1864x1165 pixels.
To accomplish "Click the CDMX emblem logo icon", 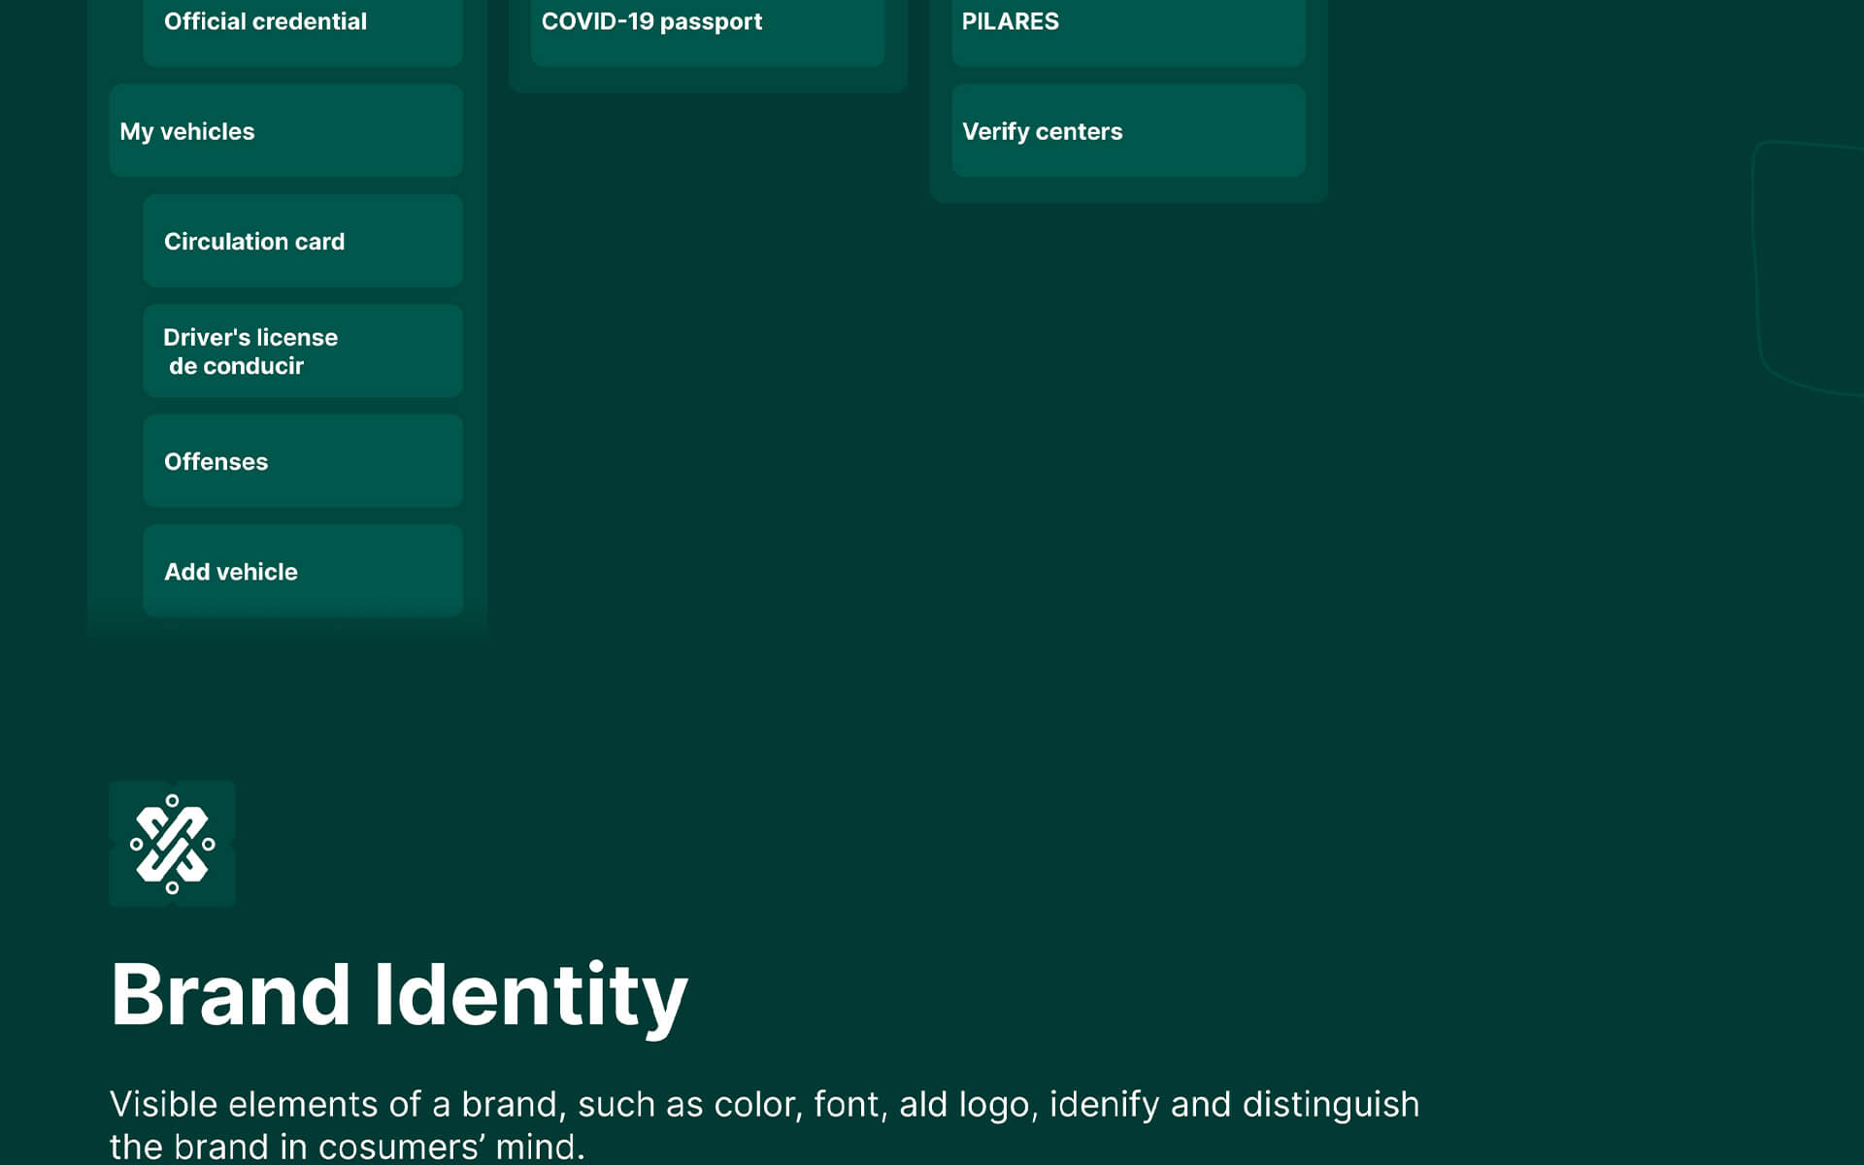I will click(x=172, y=844).
